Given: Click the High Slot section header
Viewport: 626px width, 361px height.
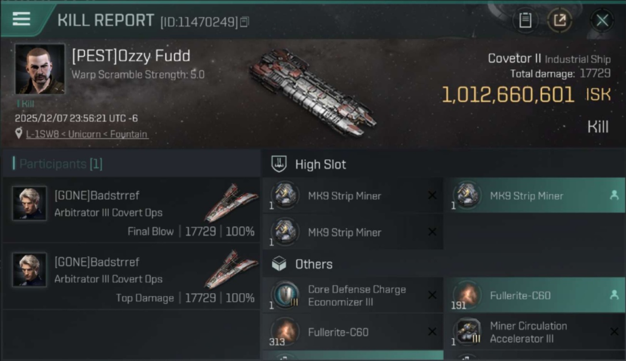Looking at the screenshot, I should 320,165.
